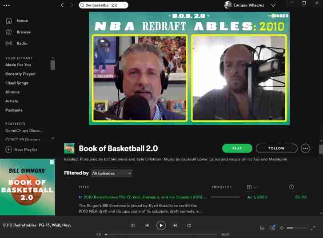323x238 pixels.
Task: Click the FOLLOW button
Action: coord(276,148)
